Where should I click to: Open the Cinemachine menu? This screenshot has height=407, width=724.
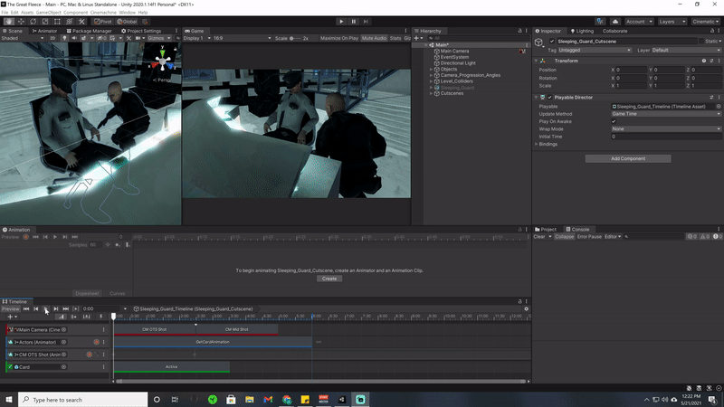[102, 13]
